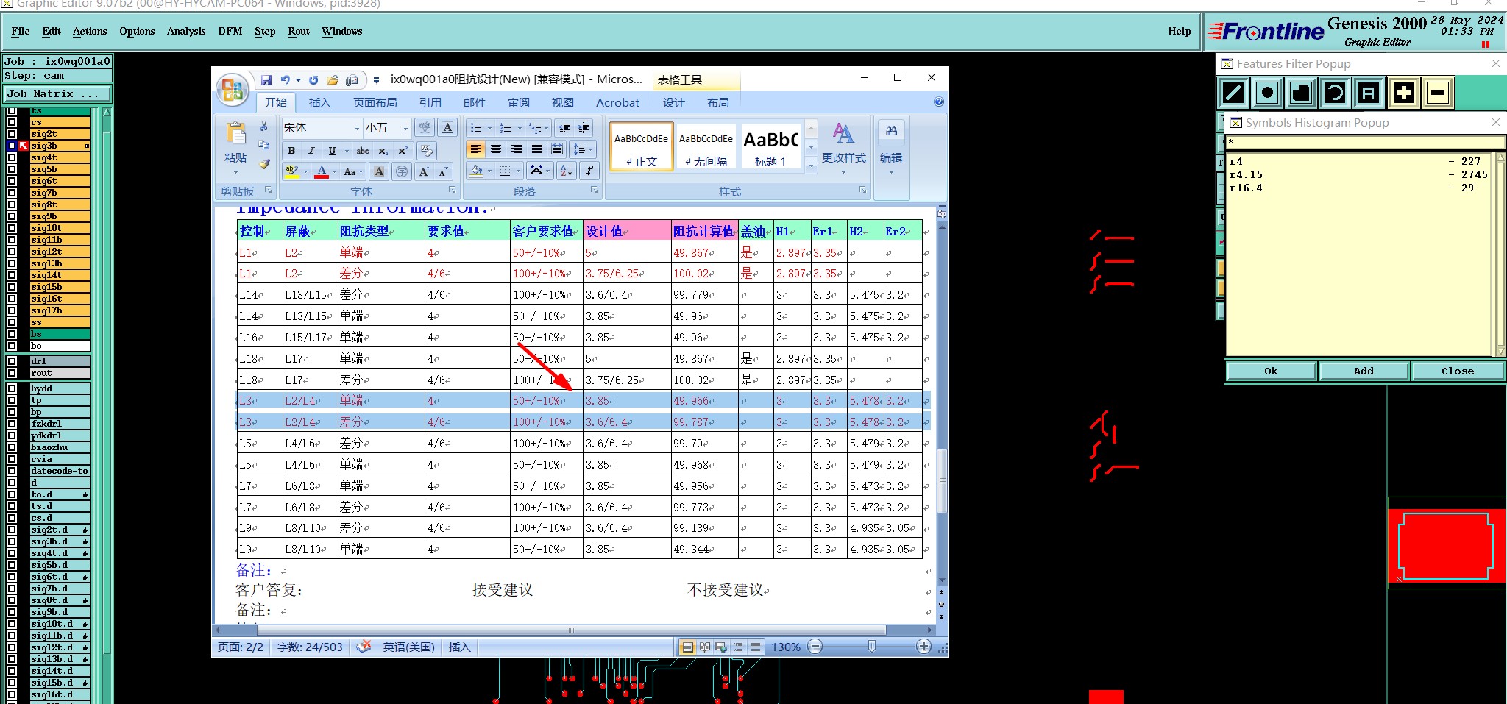The image size is (1507, 704).
Task: Save the Word document
Action: click(266, 79)
